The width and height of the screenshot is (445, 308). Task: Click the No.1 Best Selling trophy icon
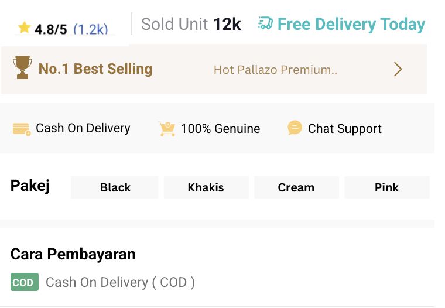[x=22, y=67]
